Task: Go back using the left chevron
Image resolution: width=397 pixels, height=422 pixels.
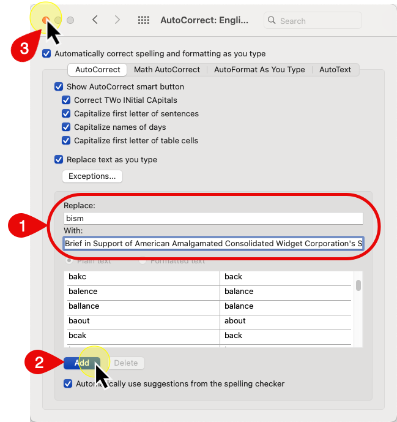Action: point(95,20)
